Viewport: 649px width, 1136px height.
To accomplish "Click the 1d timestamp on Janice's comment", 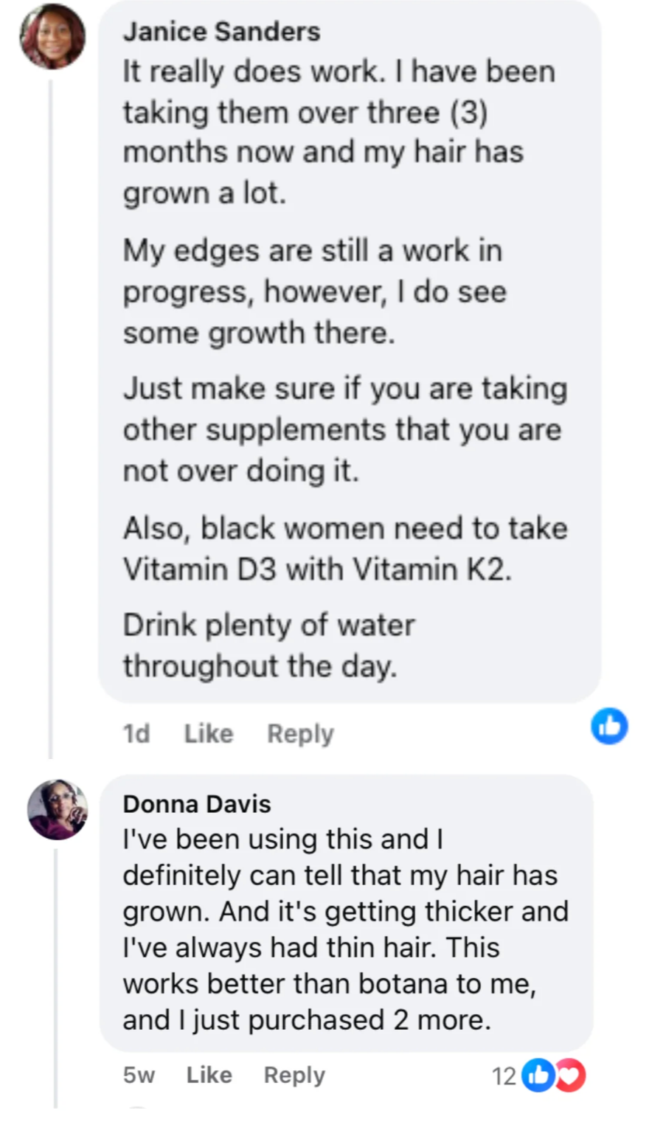I will (136, 733).
